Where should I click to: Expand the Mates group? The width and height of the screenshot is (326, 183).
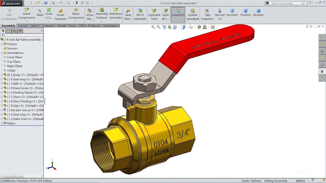tap(2, 123)
